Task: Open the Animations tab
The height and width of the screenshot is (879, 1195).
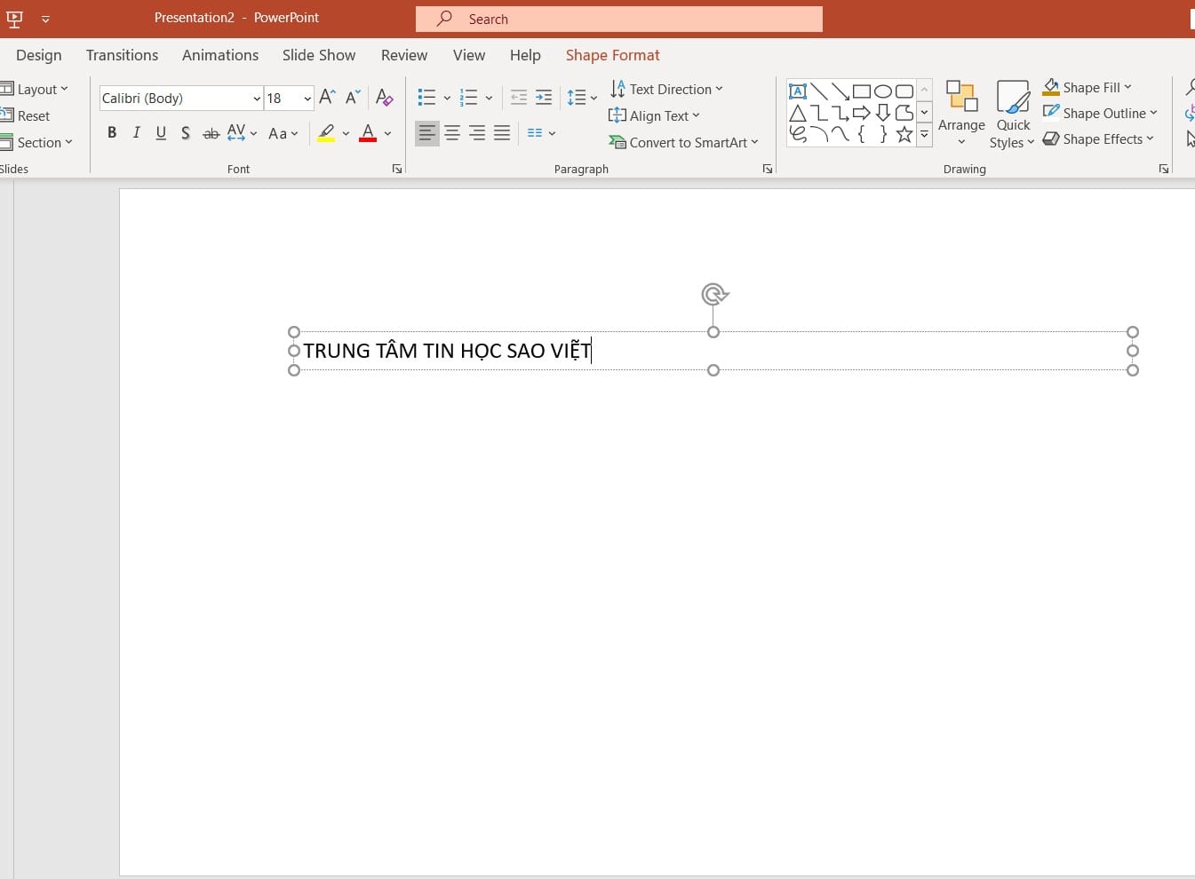Action: (220, 55)
